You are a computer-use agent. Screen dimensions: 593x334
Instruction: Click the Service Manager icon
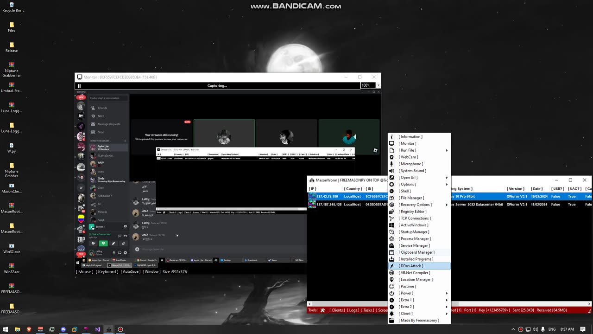click(x=391, y=245)
